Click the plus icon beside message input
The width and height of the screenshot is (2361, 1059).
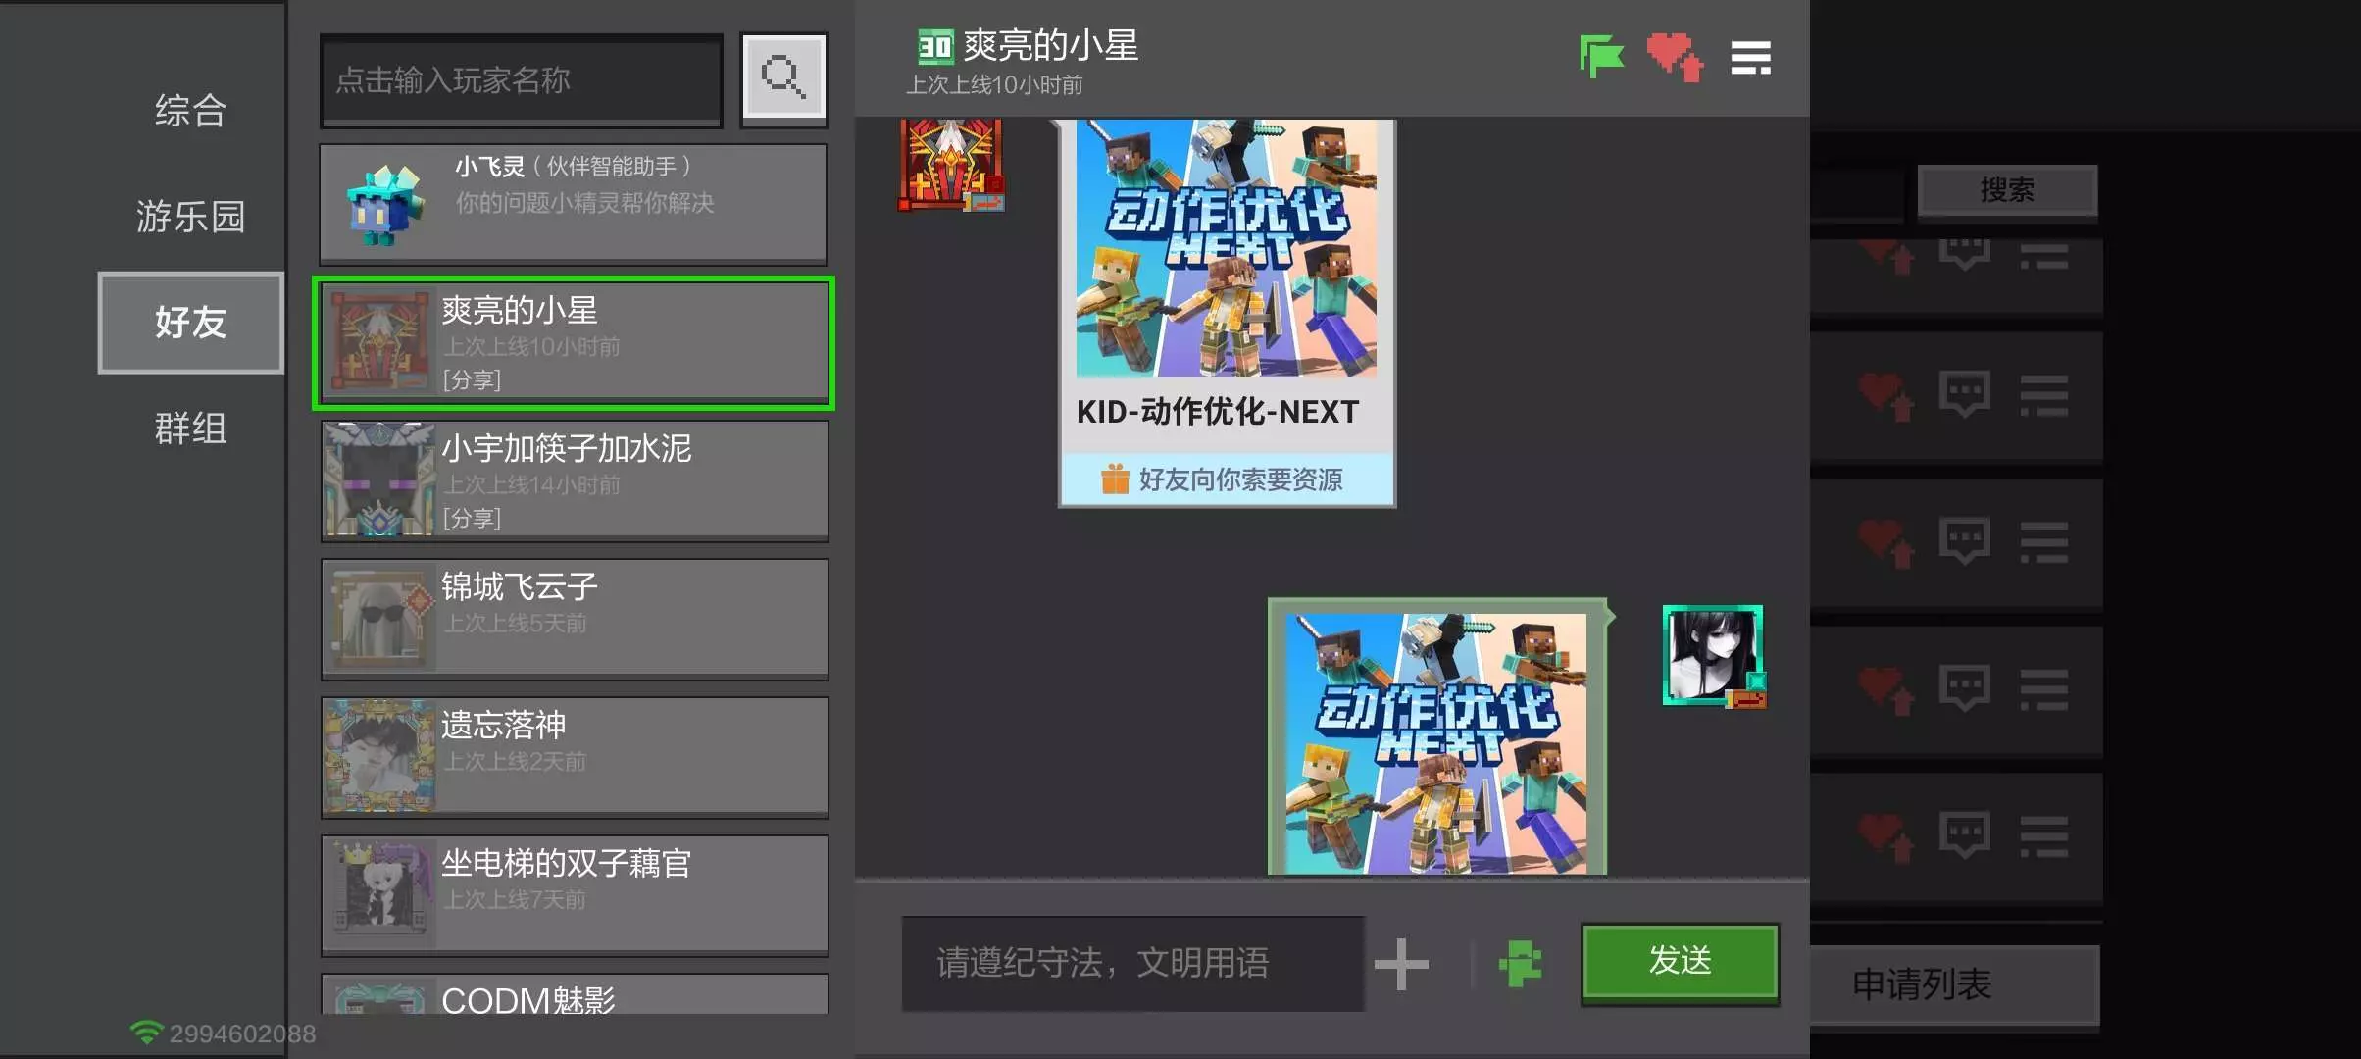click(1401, 964)
